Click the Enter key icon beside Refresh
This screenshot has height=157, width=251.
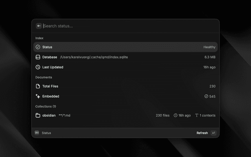pyautogui.click(x=213, y=133)
